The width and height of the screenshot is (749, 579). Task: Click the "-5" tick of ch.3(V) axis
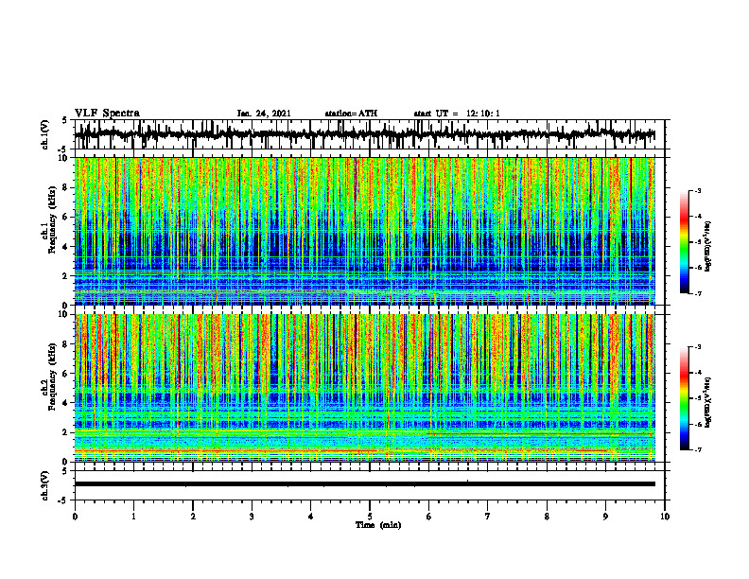63,500
